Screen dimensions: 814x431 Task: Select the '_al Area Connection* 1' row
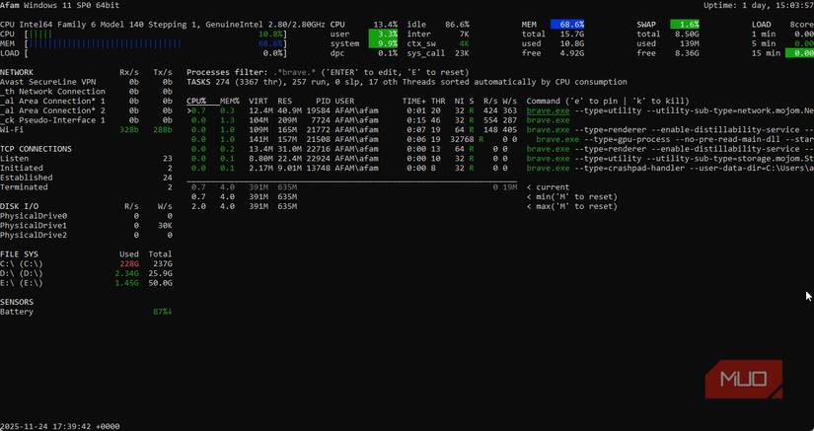click(x=86, y=102)
